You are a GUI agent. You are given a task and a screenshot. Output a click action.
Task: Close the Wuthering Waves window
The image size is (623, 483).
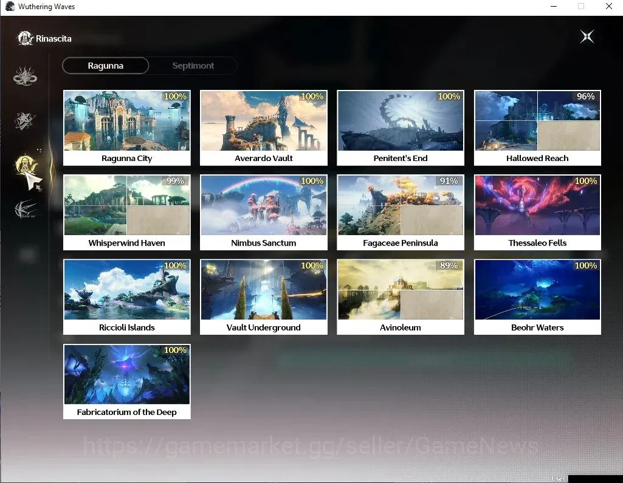pyautogui.click(x=608, y=6)
